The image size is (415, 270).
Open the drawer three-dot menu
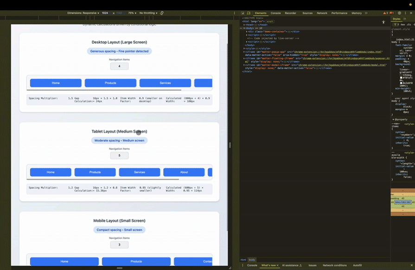click(243, 265)
